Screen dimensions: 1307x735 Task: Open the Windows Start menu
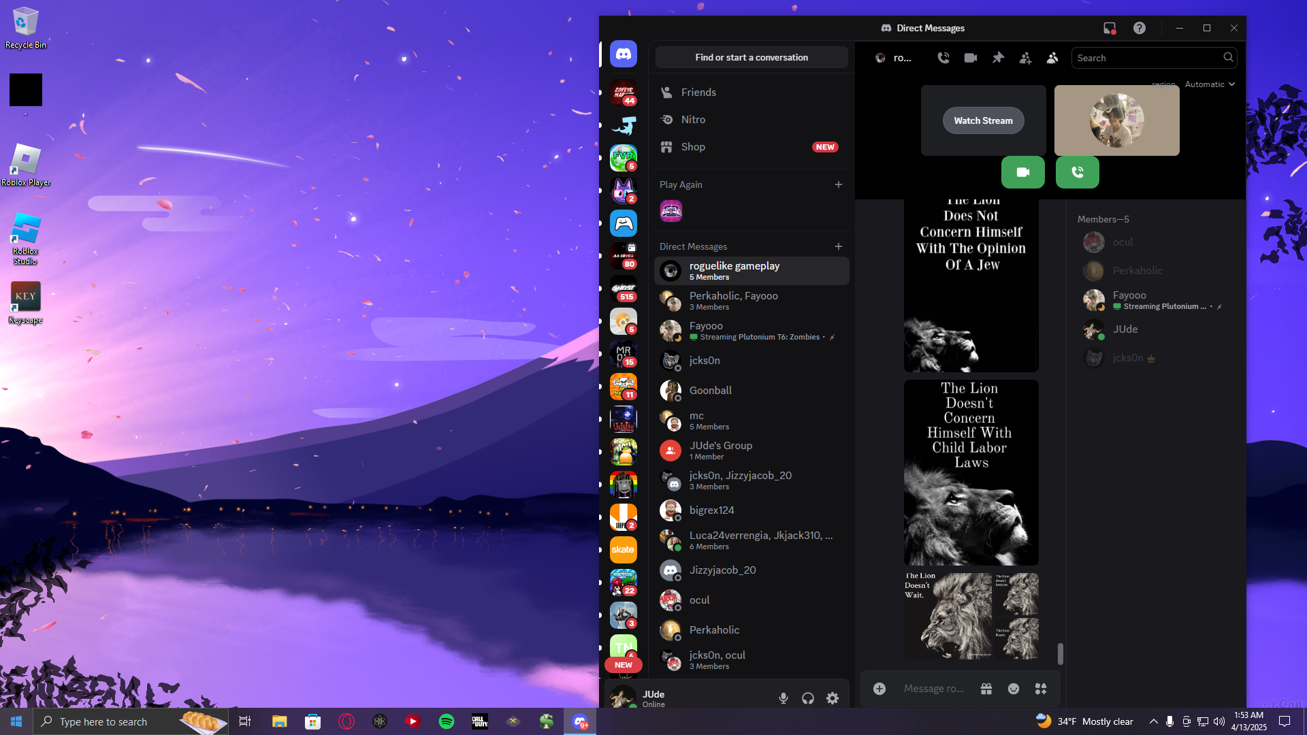16,721
